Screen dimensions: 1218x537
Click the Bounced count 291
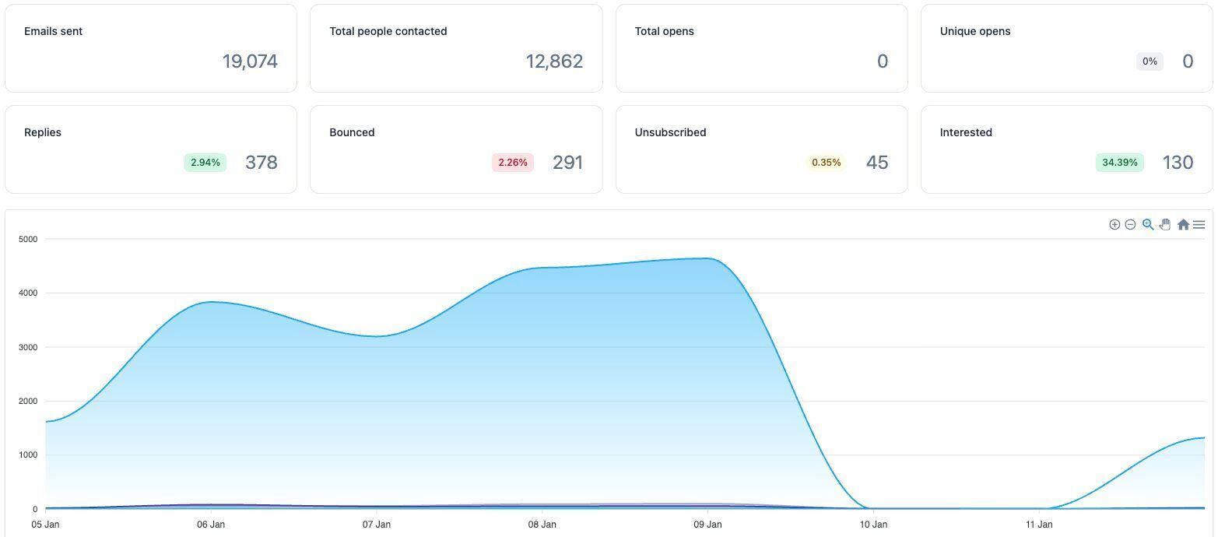point(568,163)
